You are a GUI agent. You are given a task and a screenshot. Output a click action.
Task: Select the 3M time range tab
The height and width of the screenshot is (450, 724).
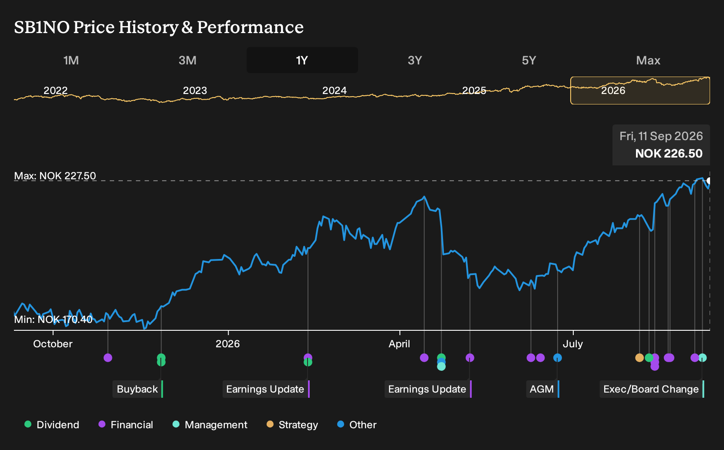[x=187, y=60]
